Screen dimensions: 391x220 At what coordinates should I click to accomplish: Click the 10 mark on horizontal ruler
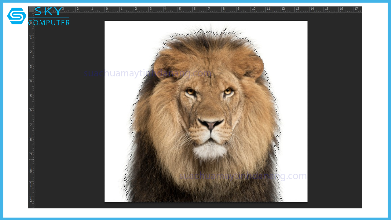click(x=253, y=9)
